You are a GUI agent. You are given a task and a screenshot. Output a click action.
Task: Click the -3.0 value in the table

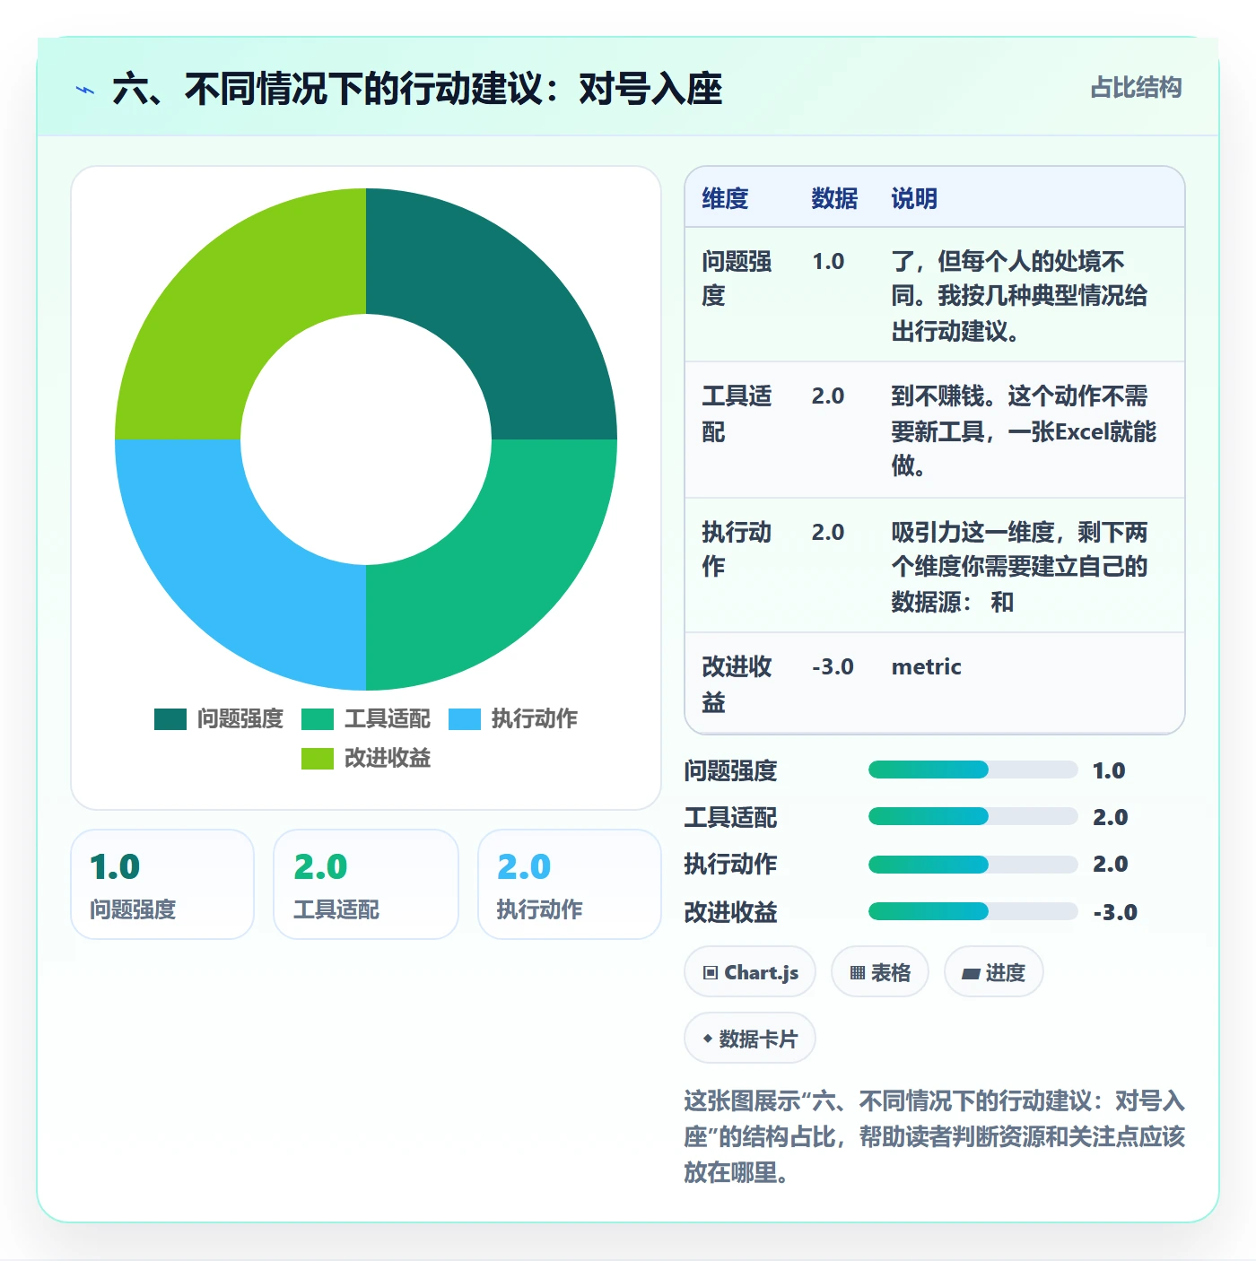(x=833, y=667)
